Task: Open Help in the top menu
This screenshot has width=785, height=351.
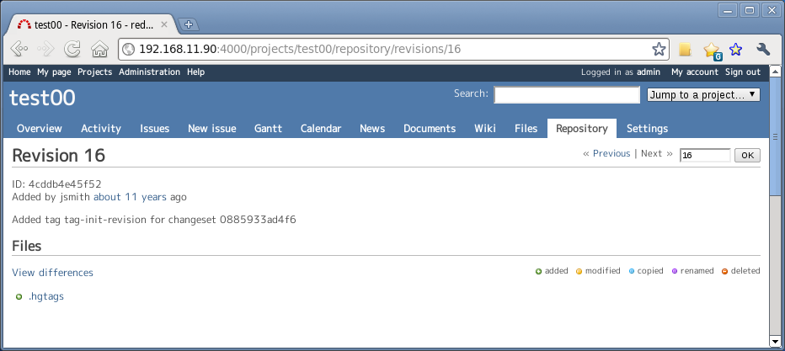Action: (195, 72)
